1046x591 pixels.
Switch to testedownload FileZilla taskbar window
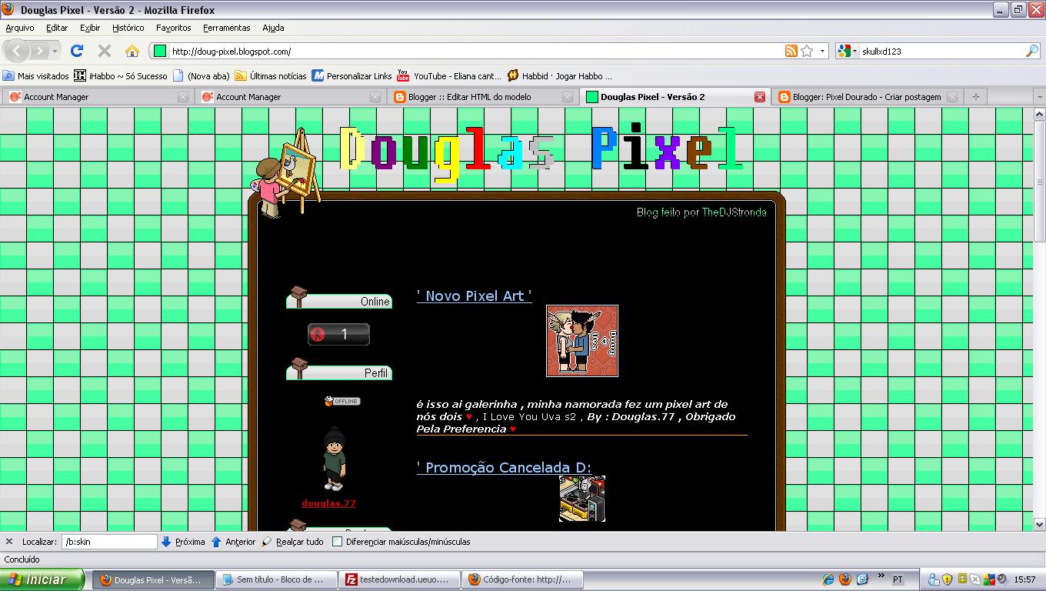tap(401, 580)
